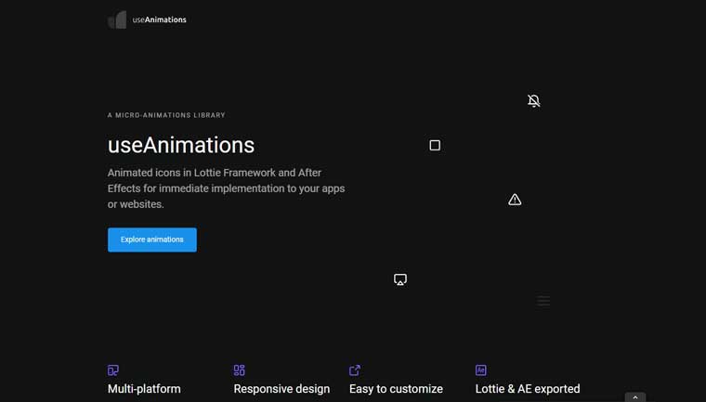Click the muted notification bell icon
This screenshot has height=402, width=706.
[533, 100]
